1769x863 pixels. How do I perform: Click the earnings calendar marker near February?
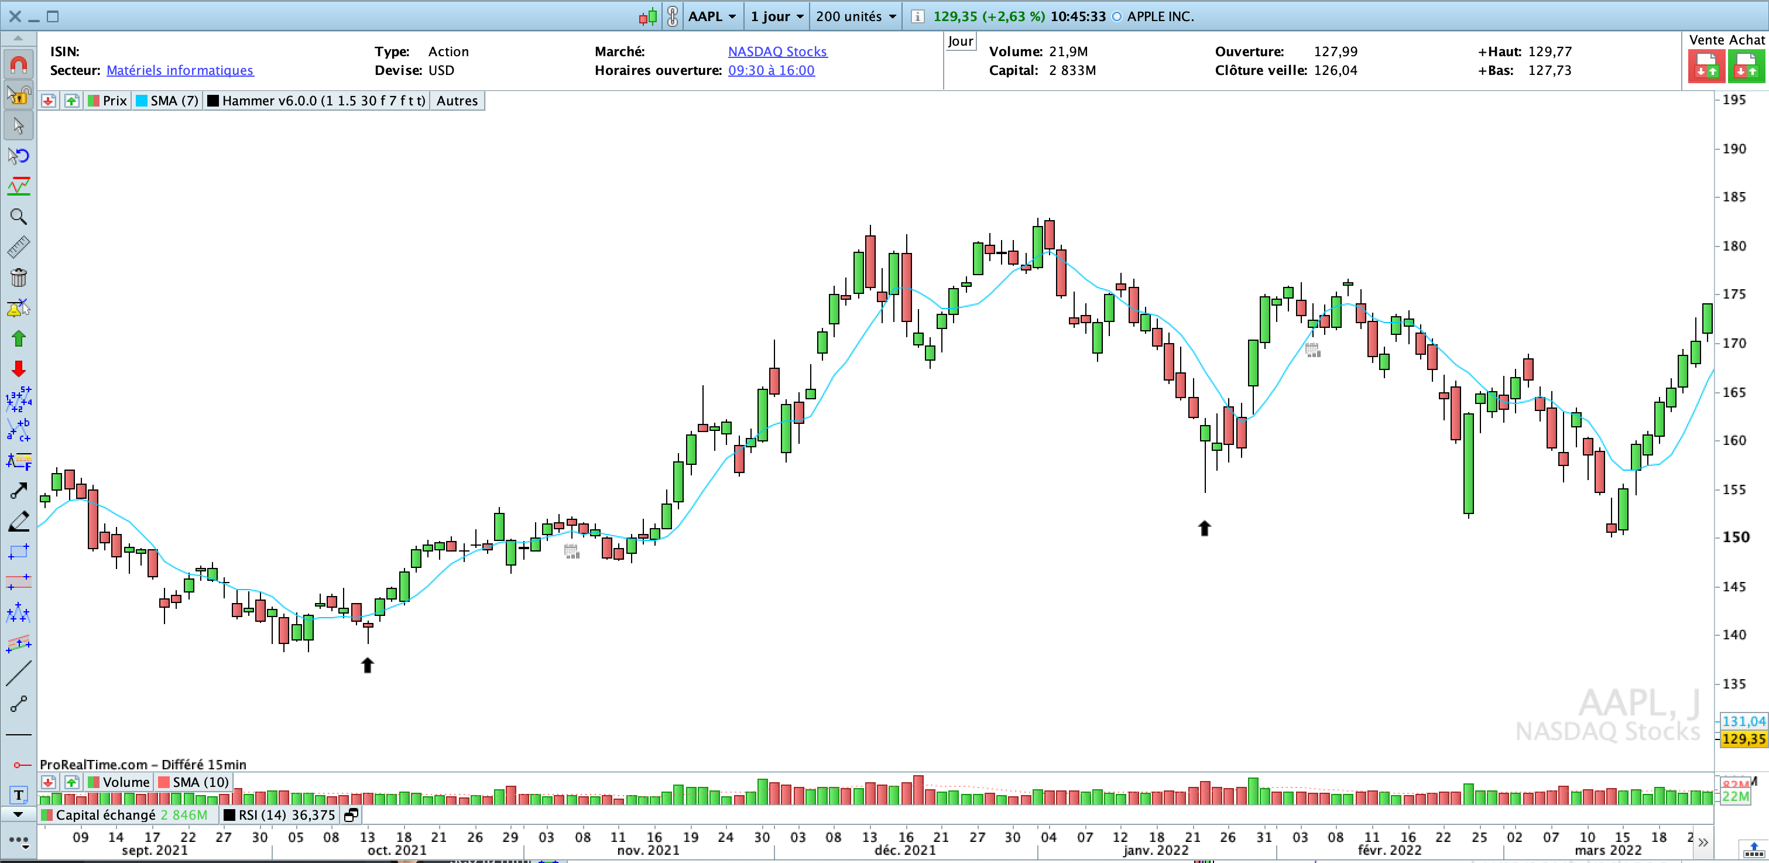pos(1312,350)
